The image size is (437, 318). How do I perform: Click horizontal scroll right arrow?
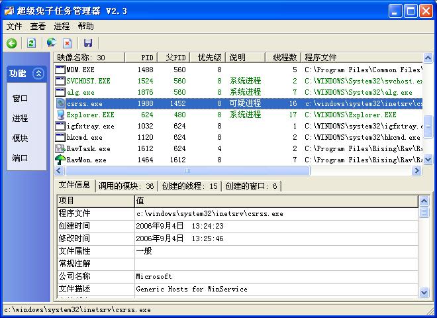tap(416, 170)
